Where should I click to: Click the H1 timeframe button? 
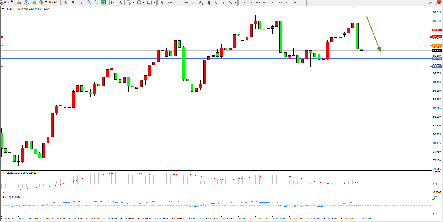tap(273, 2)
